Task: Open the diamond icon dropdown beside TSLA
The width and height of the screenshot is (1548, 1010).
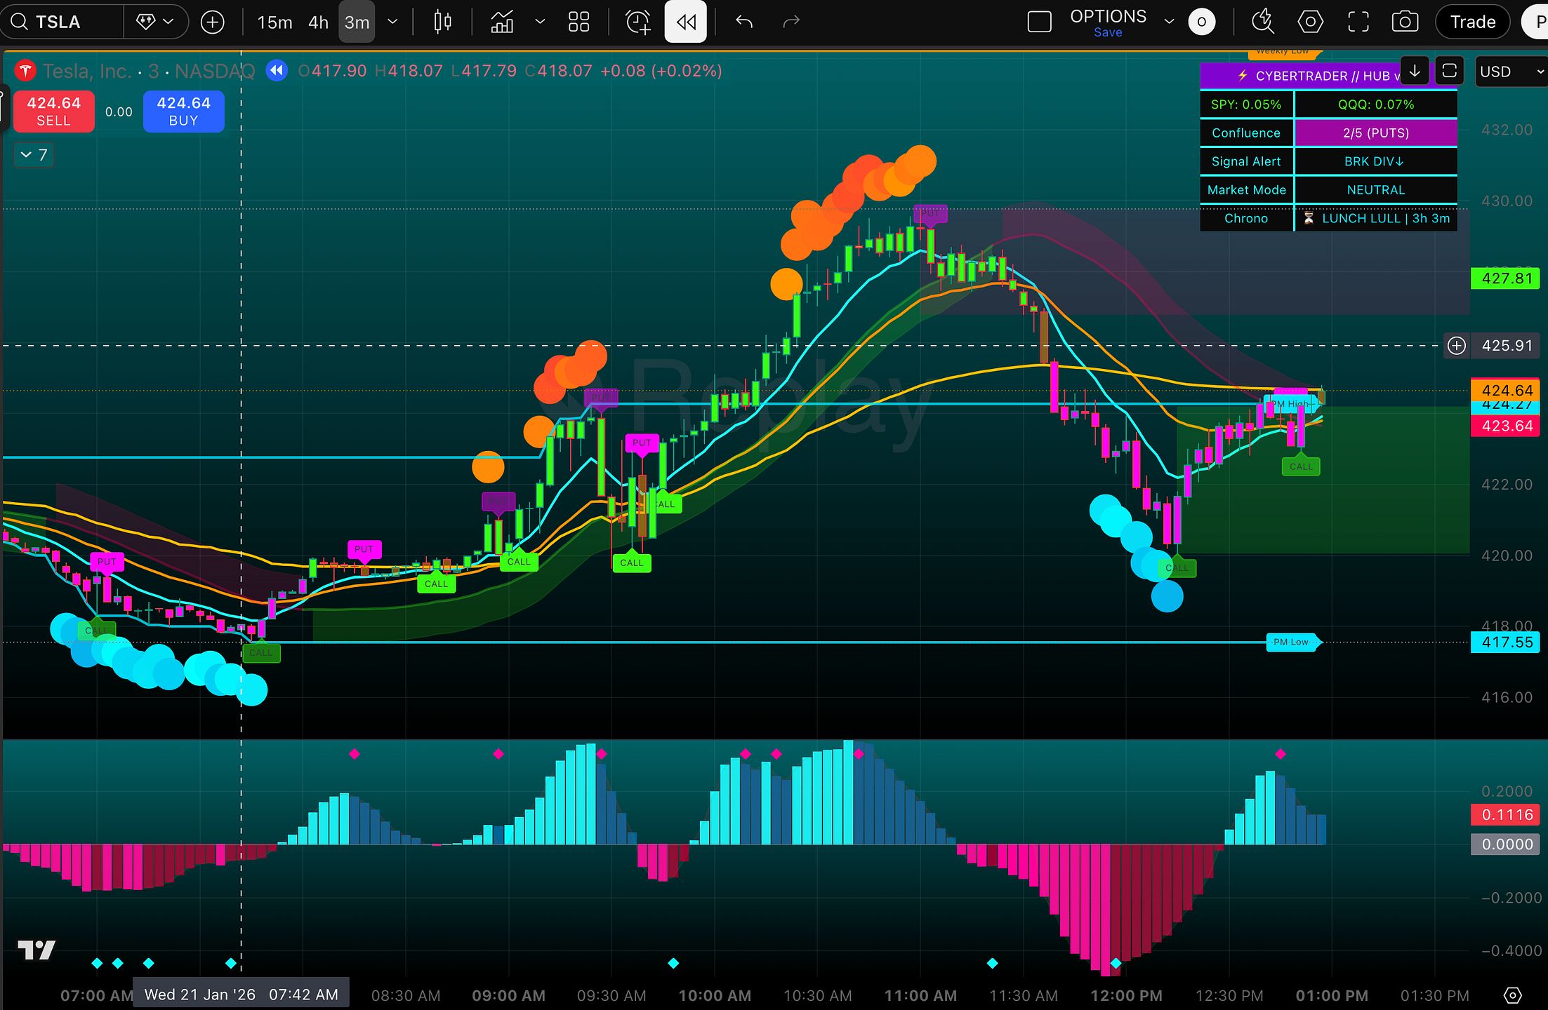Action: [x=154, y=22]
